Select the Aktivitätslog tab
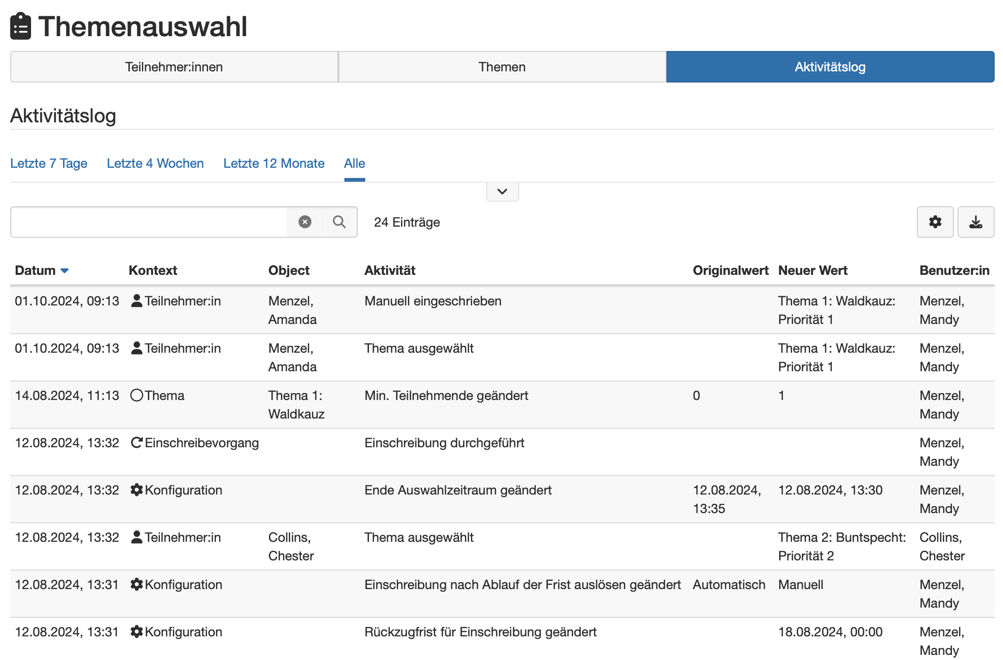Viewport: 1003px width, 660px height. tap(830, 67)
